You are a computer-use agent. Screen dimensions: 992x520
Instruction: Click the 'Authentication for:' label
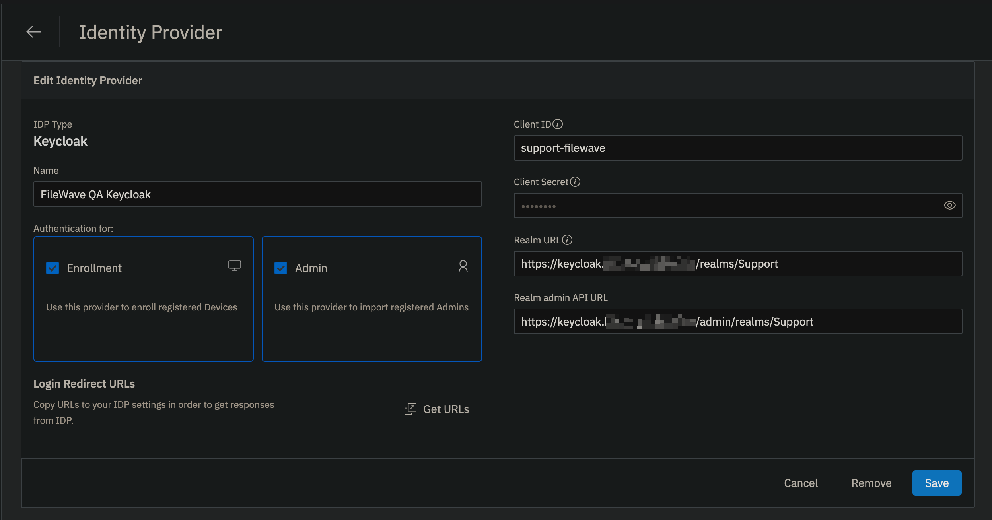pyautogui.click(x=73, y=228)
